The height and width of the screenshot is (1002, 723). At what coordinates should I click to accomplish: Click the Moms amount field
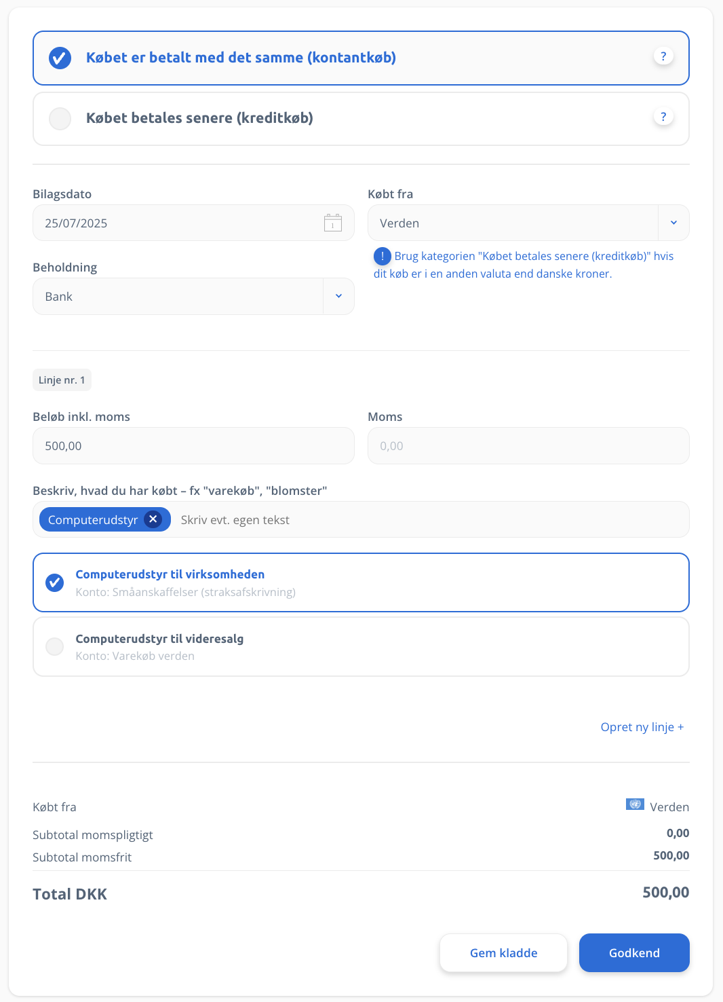pos(528,446)
